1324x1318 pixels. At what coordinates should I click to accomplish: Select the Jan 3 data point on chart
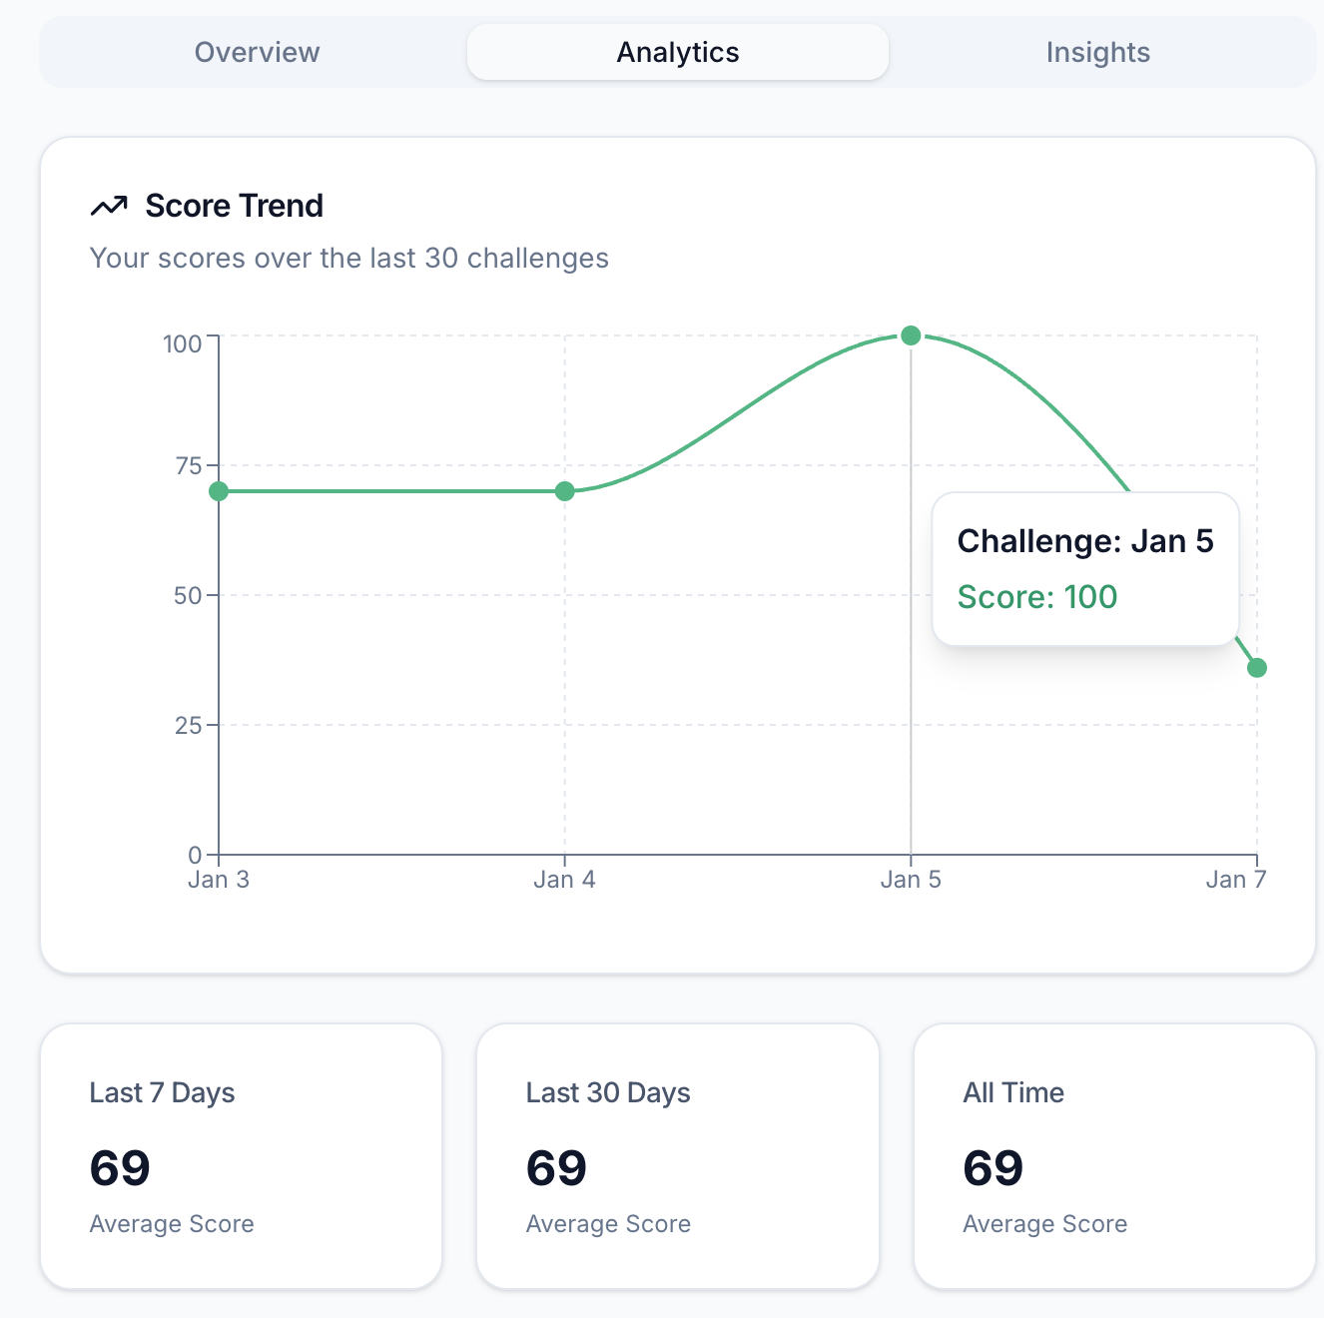click(x=219, y=490)
